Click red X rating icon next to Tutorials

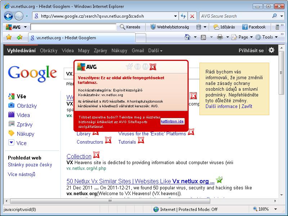(141, 140)
